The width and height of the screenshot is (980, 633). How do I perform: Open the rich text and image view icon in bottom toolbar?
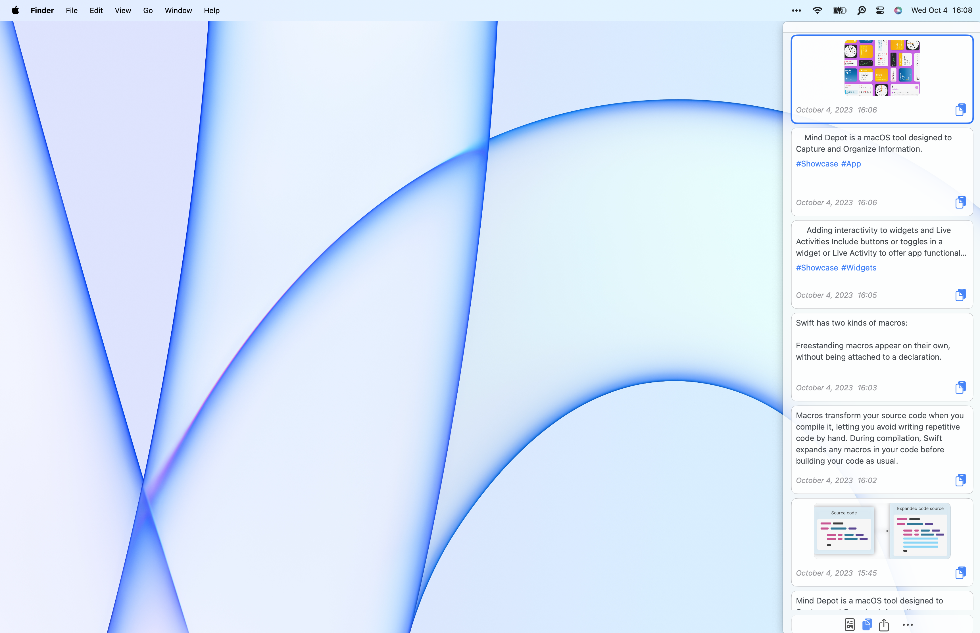coord(849,624)
